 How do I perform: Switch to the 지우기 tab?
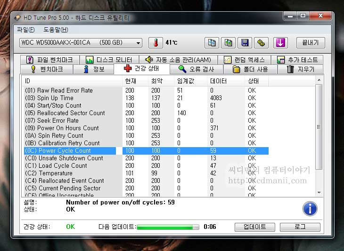[x=300, y=69]
